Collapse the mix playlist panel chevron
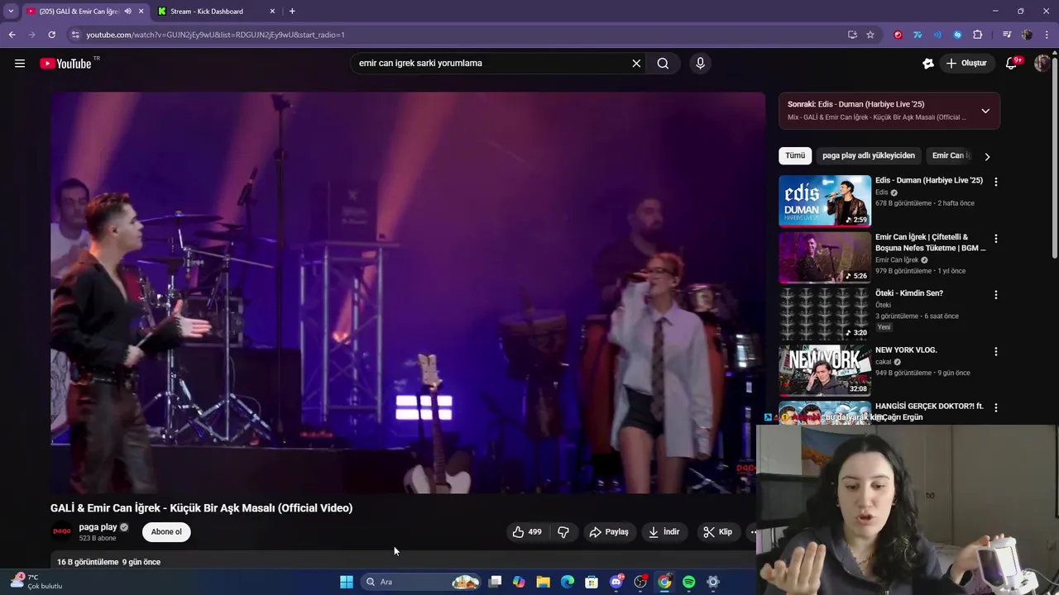 click(x=985, y=111)
